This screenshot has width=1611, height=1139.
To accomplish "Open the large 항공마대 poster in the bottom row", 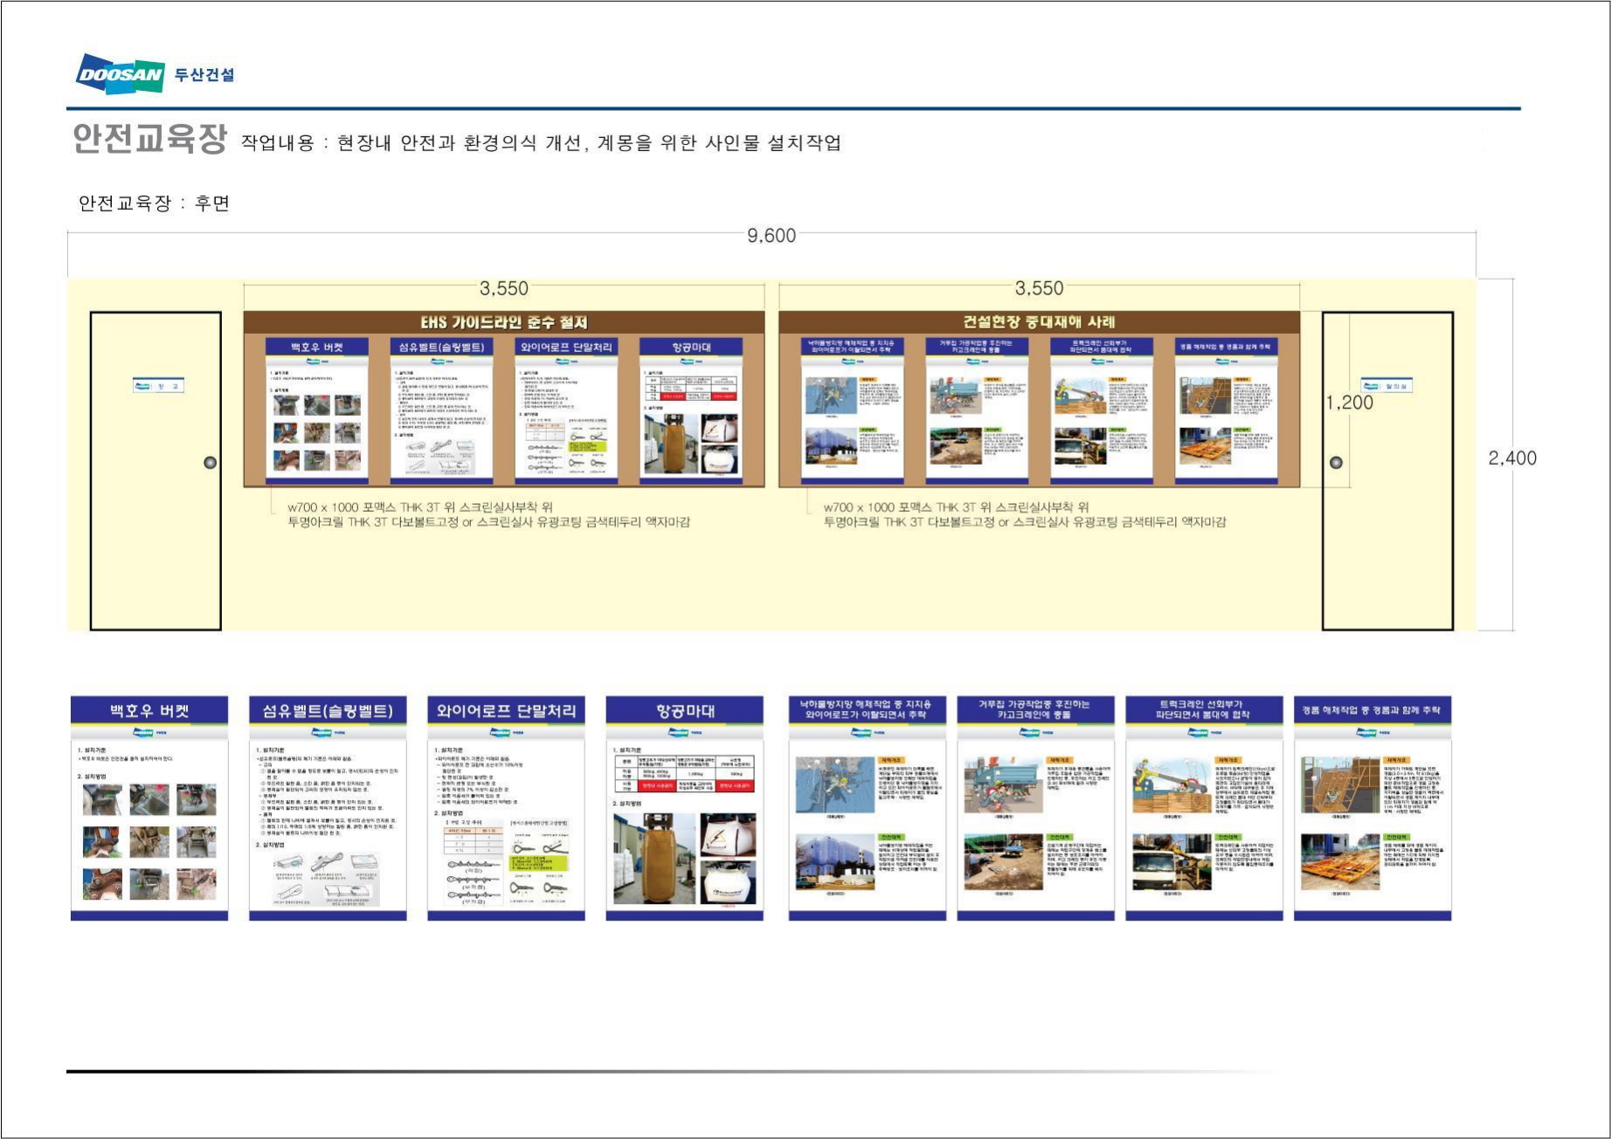I will (684, 808).
